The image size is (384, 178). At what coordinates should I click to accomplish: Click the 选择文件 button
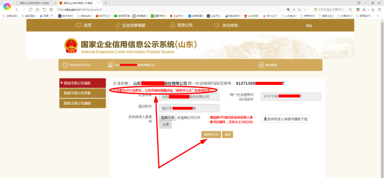pos(167,118)
